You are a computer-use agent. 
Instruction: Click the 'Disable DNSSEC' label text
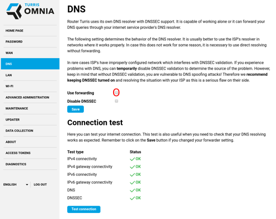[82, 101]
